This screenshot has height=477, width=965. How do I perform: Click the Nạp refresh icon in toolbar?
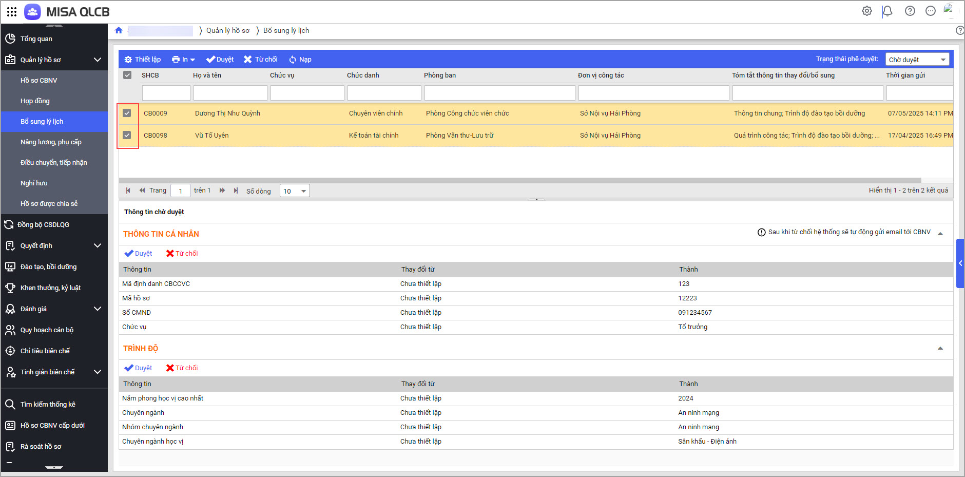tap(293, 60)
